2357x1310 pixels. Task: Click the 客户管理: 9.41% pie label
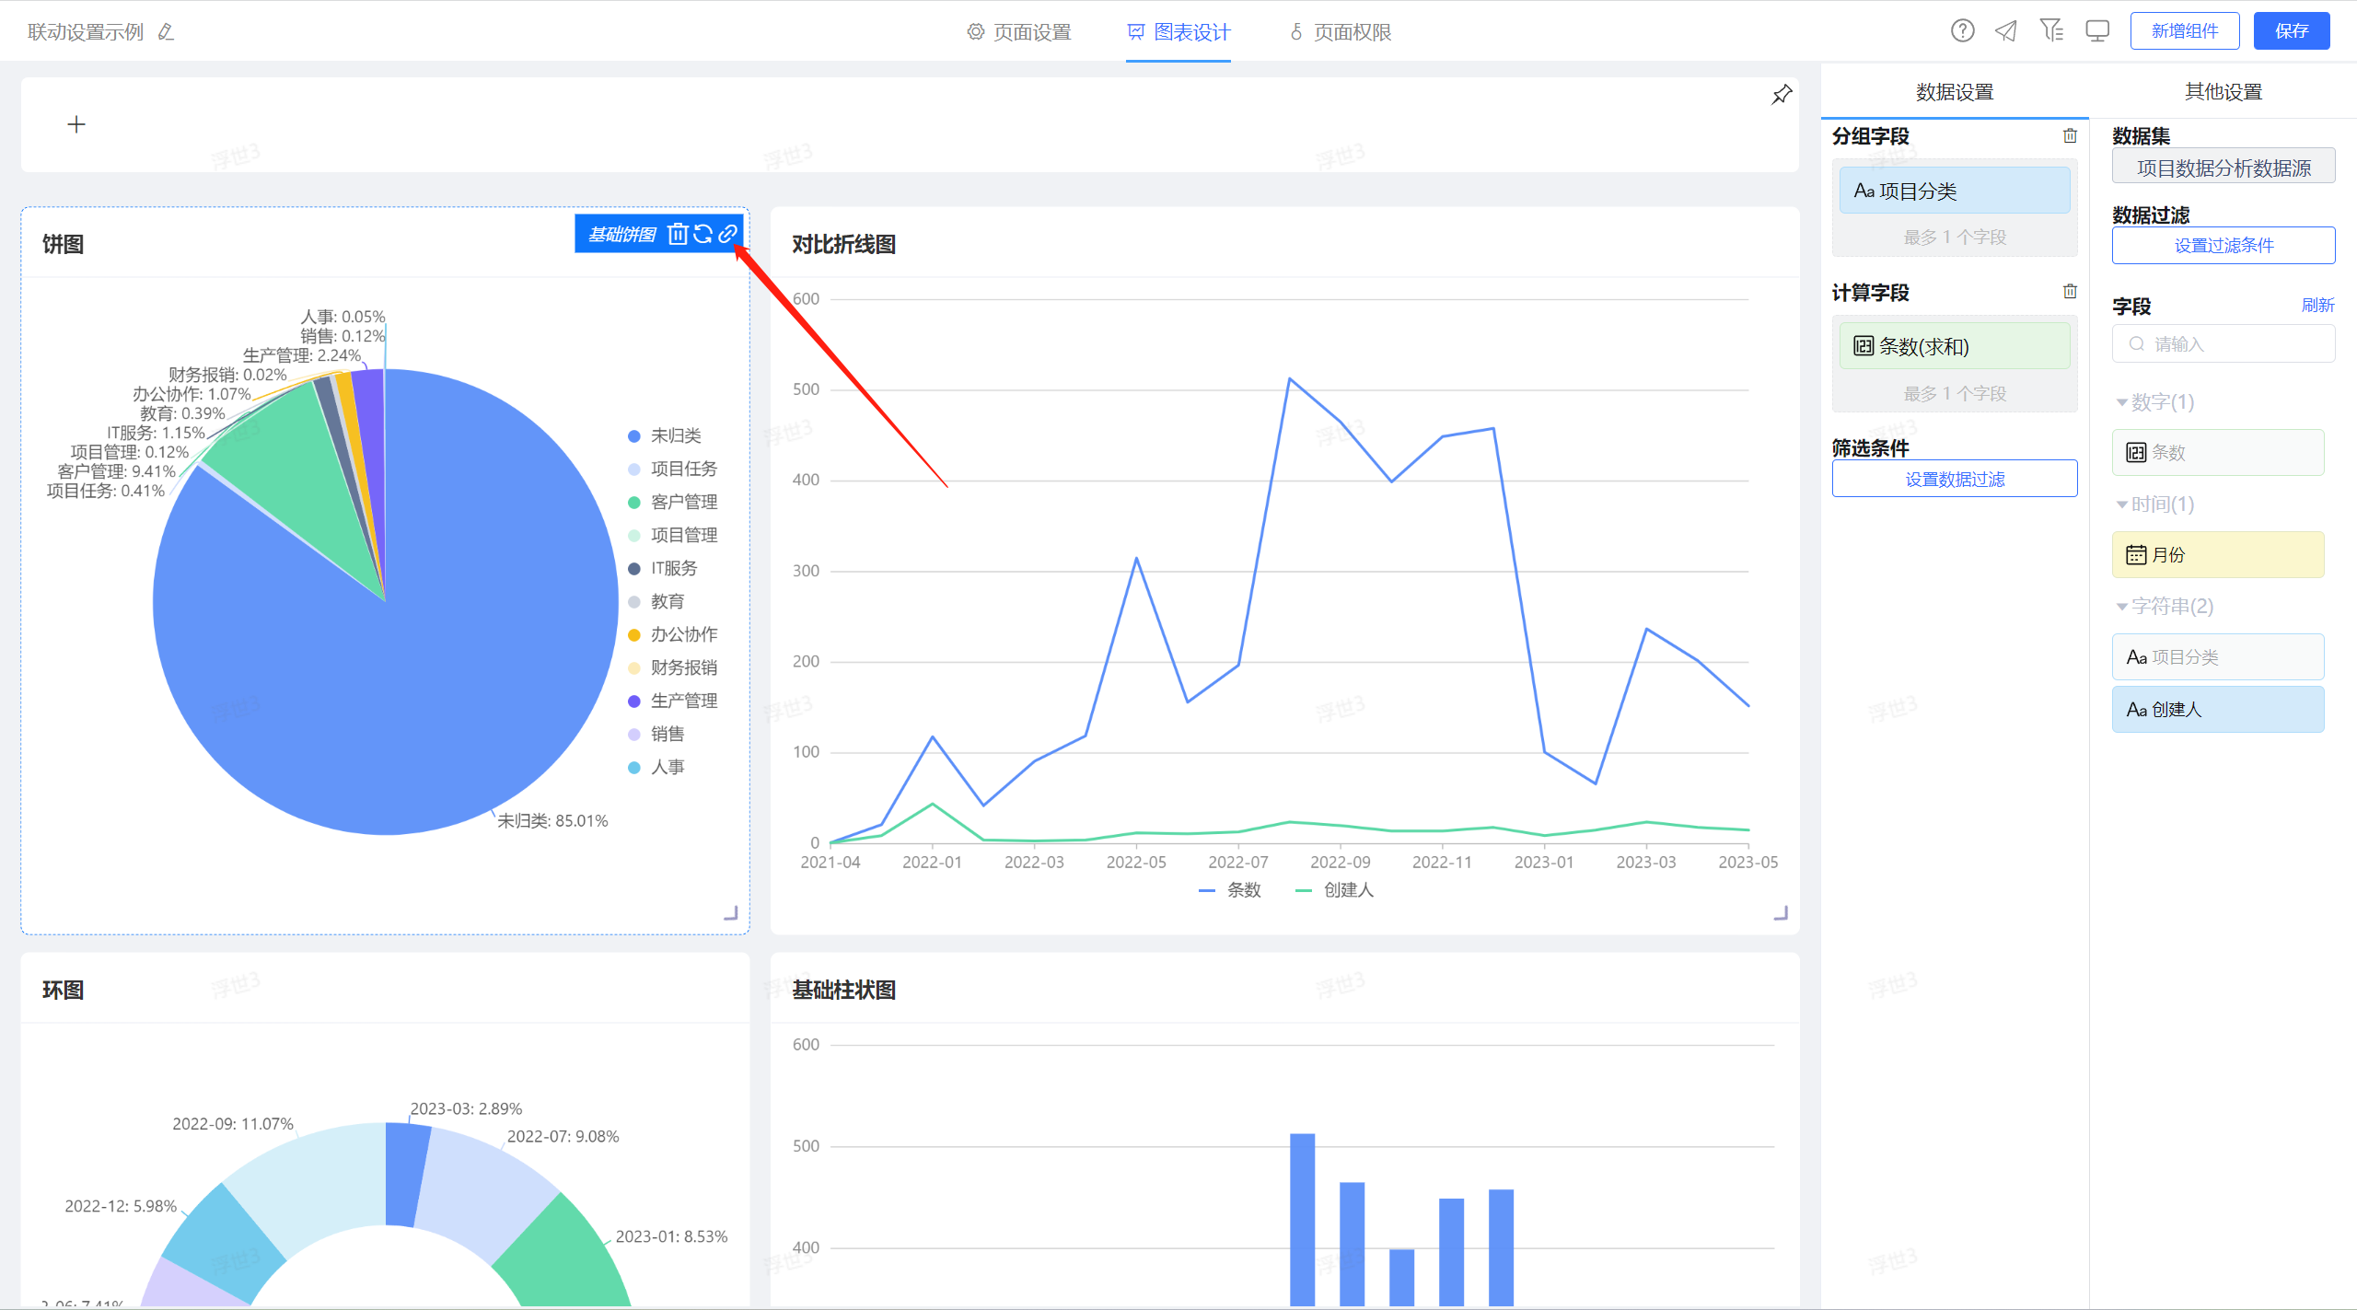point(116,471)
